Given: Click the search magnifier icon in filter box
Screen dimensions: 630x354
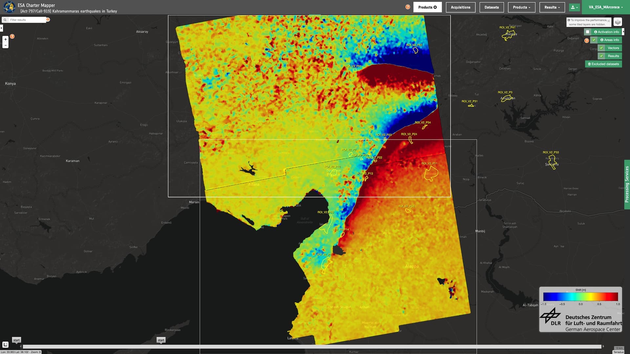Looking at the screenshot, I should tap(5, 20).
